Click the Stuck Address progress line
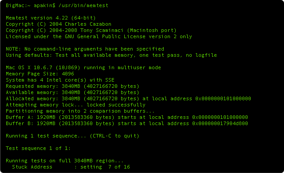The height and width of the screenshot is (173, 284). click(71, 167)
